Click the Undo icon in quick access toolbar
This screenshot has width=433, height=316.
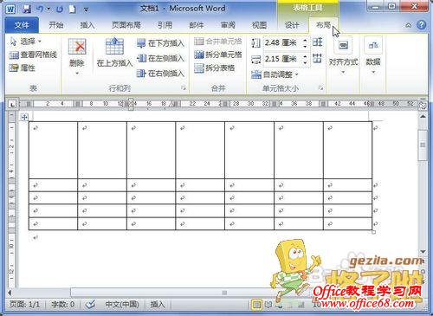[x=40, y=9]
